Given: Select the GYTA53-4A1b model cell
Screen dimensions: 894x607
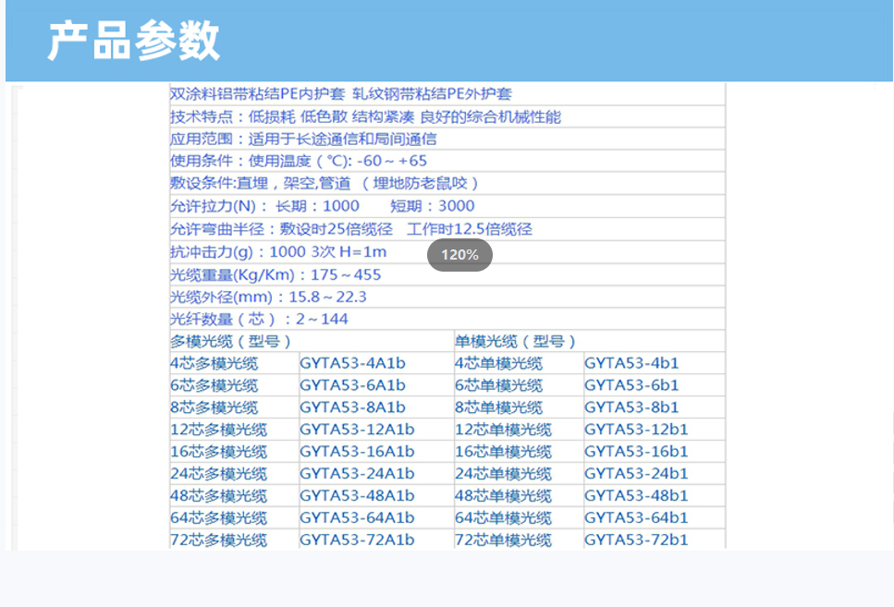Looking at the screenshot, I should point(353,363).
